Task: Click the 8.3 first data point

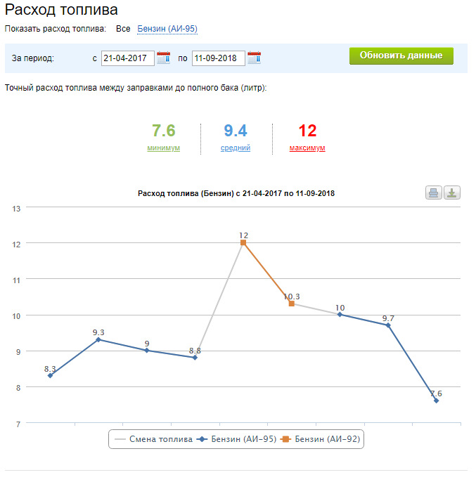Action: 50,376
